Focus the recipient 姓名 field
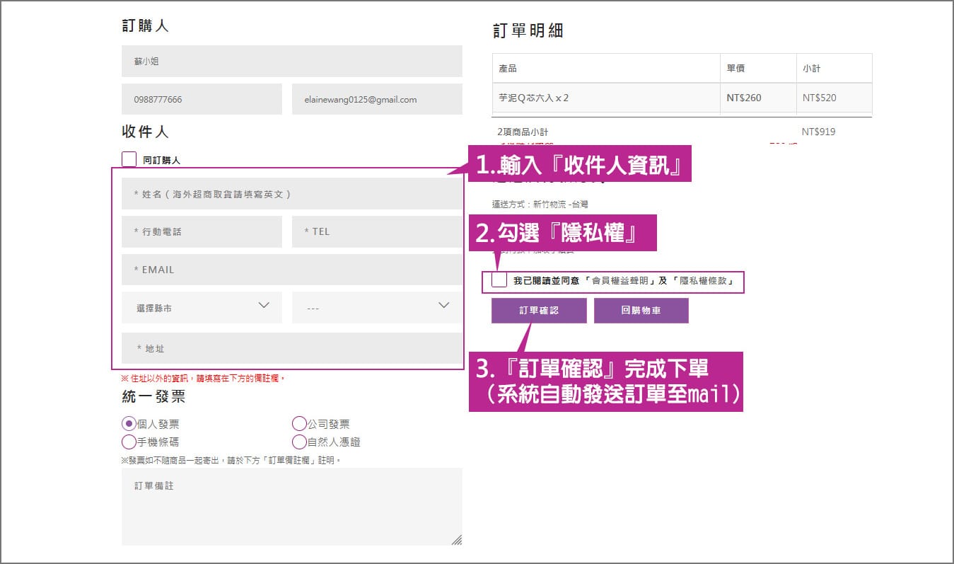Image resolution: width=954 pixels, height=564 pixels. click(292, 193)
